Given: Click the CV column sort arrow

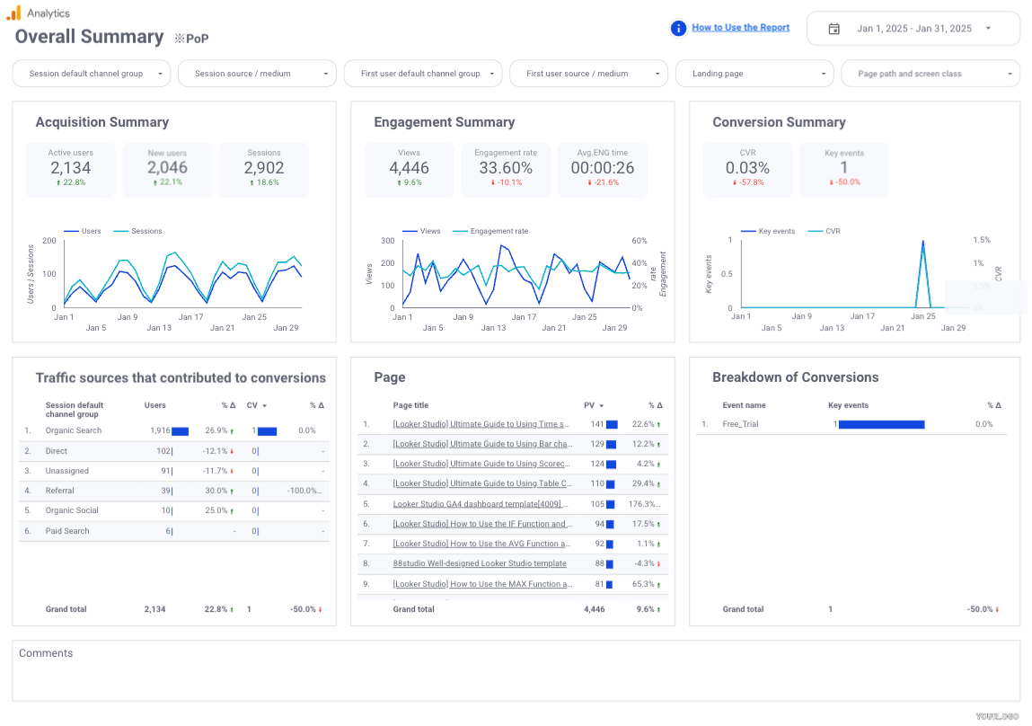Looking at the screenshot, I should click(265, 405).
